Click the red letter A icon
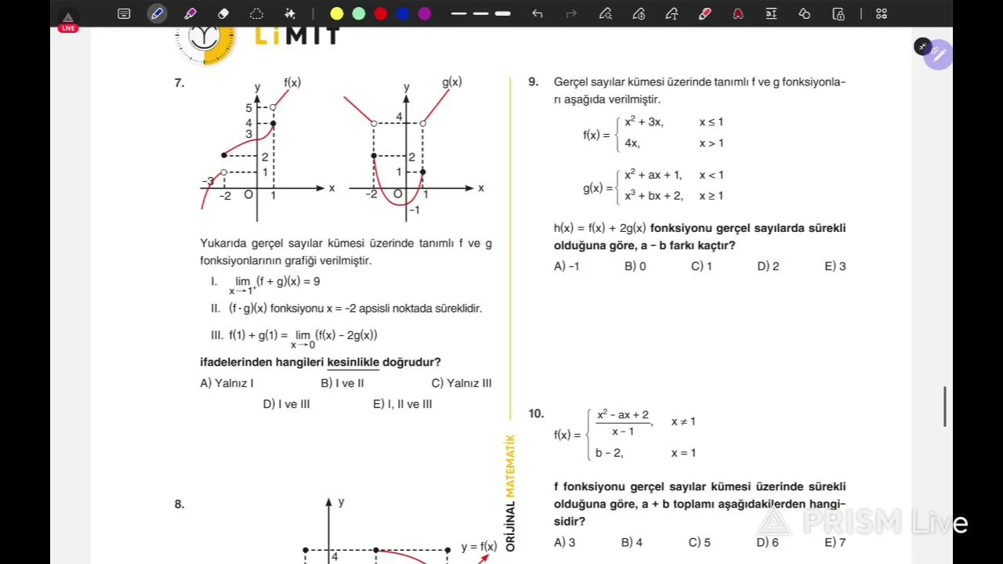1003x564 pixels. tap(738, 13)
